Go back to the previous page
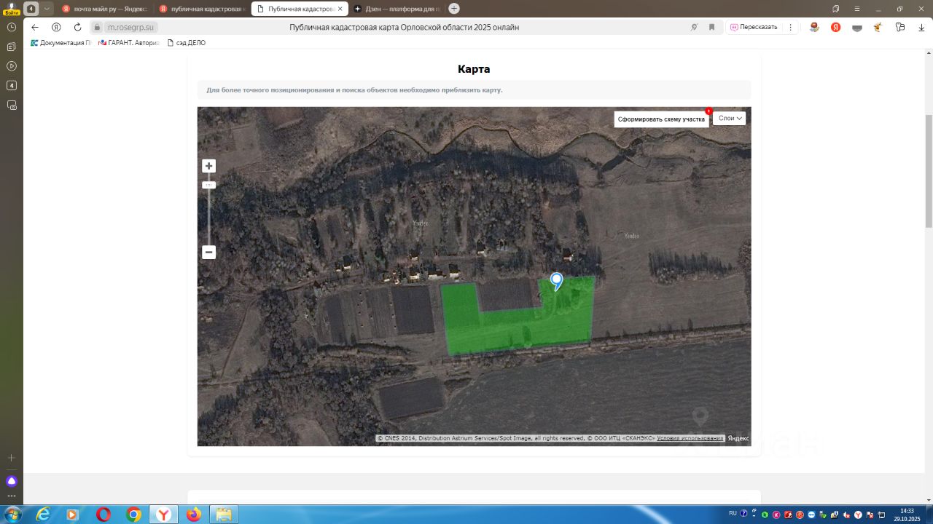933x524 pixels. click(35, 27)
